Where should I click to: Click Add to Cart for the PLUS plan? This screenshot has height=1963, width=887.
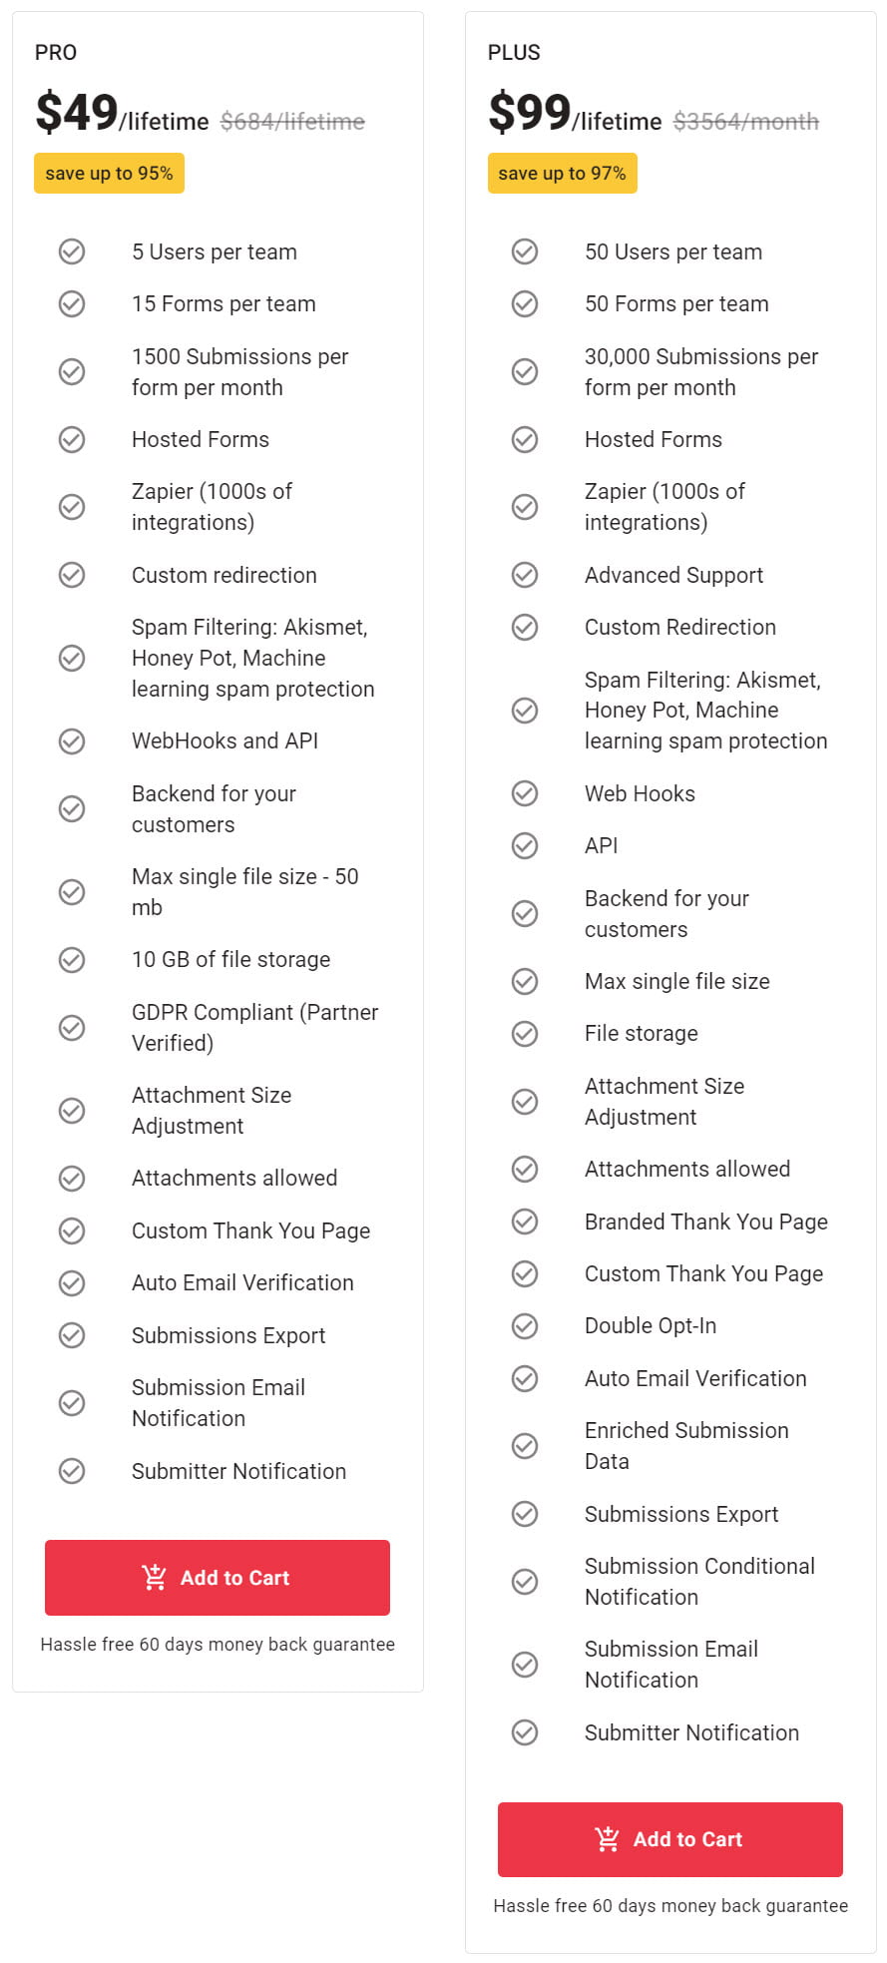669,1839
